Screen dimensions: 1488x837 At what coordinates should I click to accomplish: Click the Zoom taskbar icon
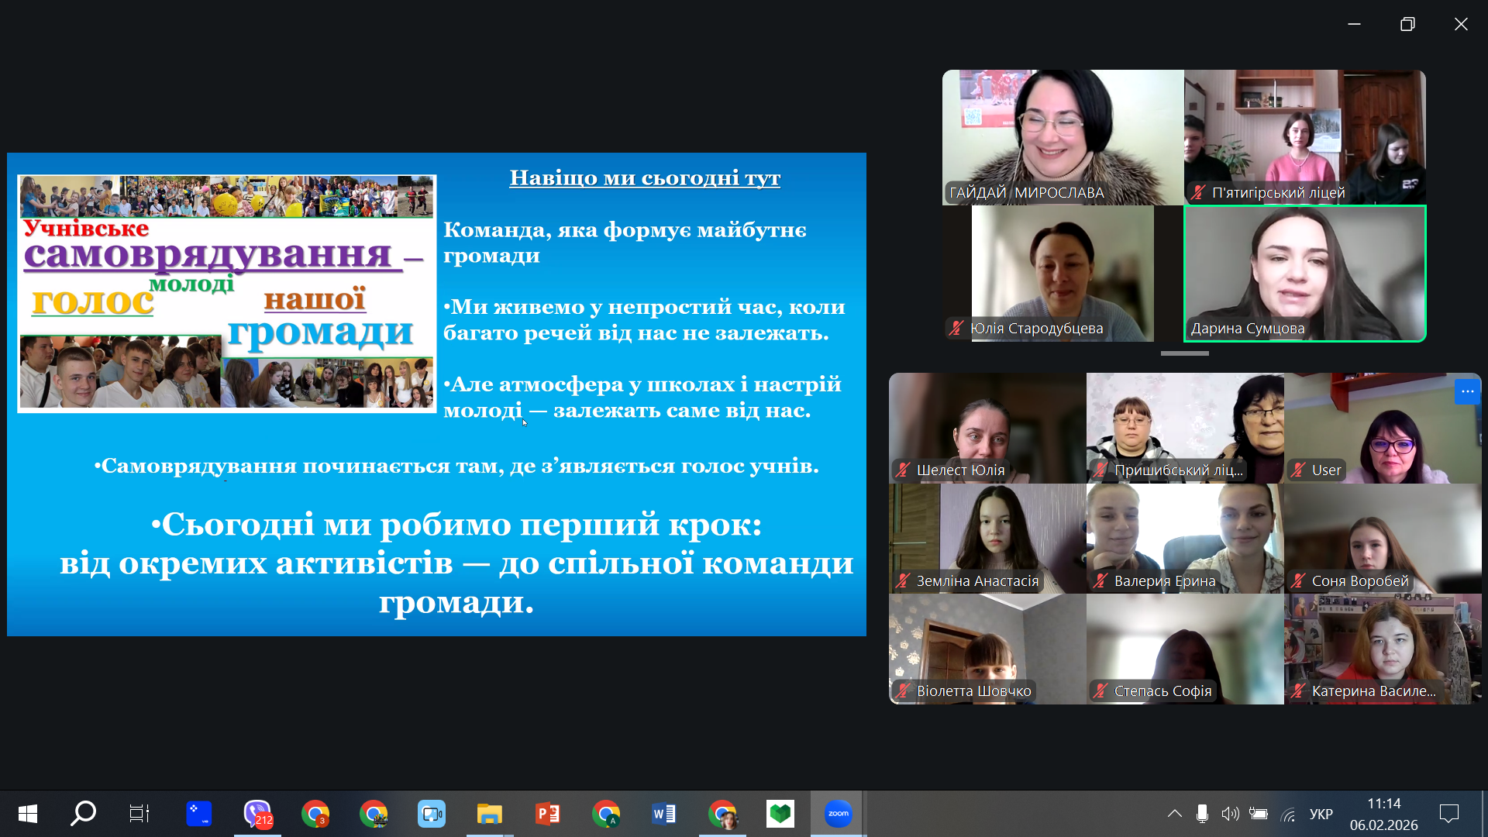838,814
